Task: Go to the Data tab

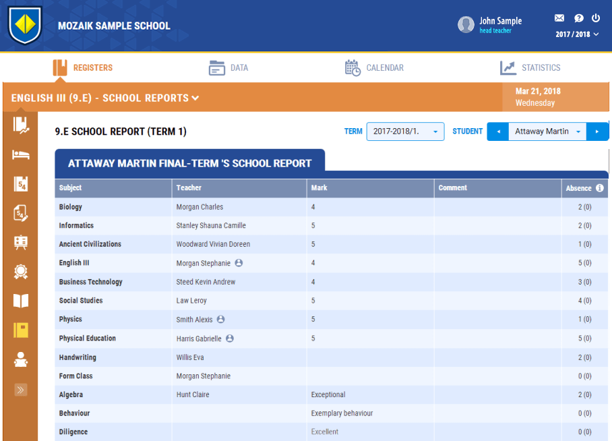Action: (228, 67)
